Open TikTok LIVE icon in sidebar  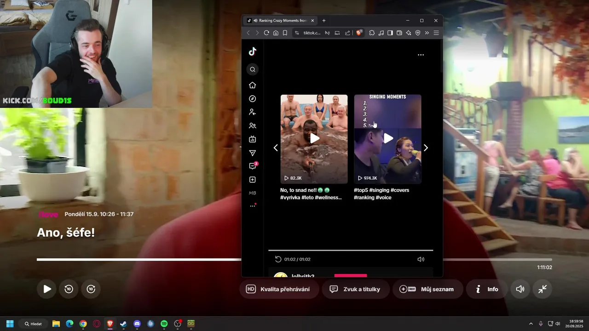[252, 139]
